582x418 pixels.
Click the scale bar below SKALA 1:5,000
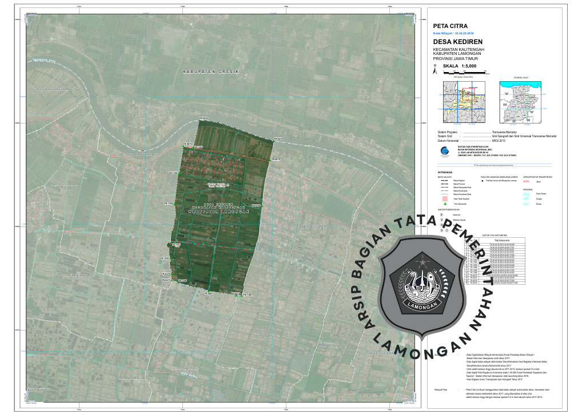(463, 72)
